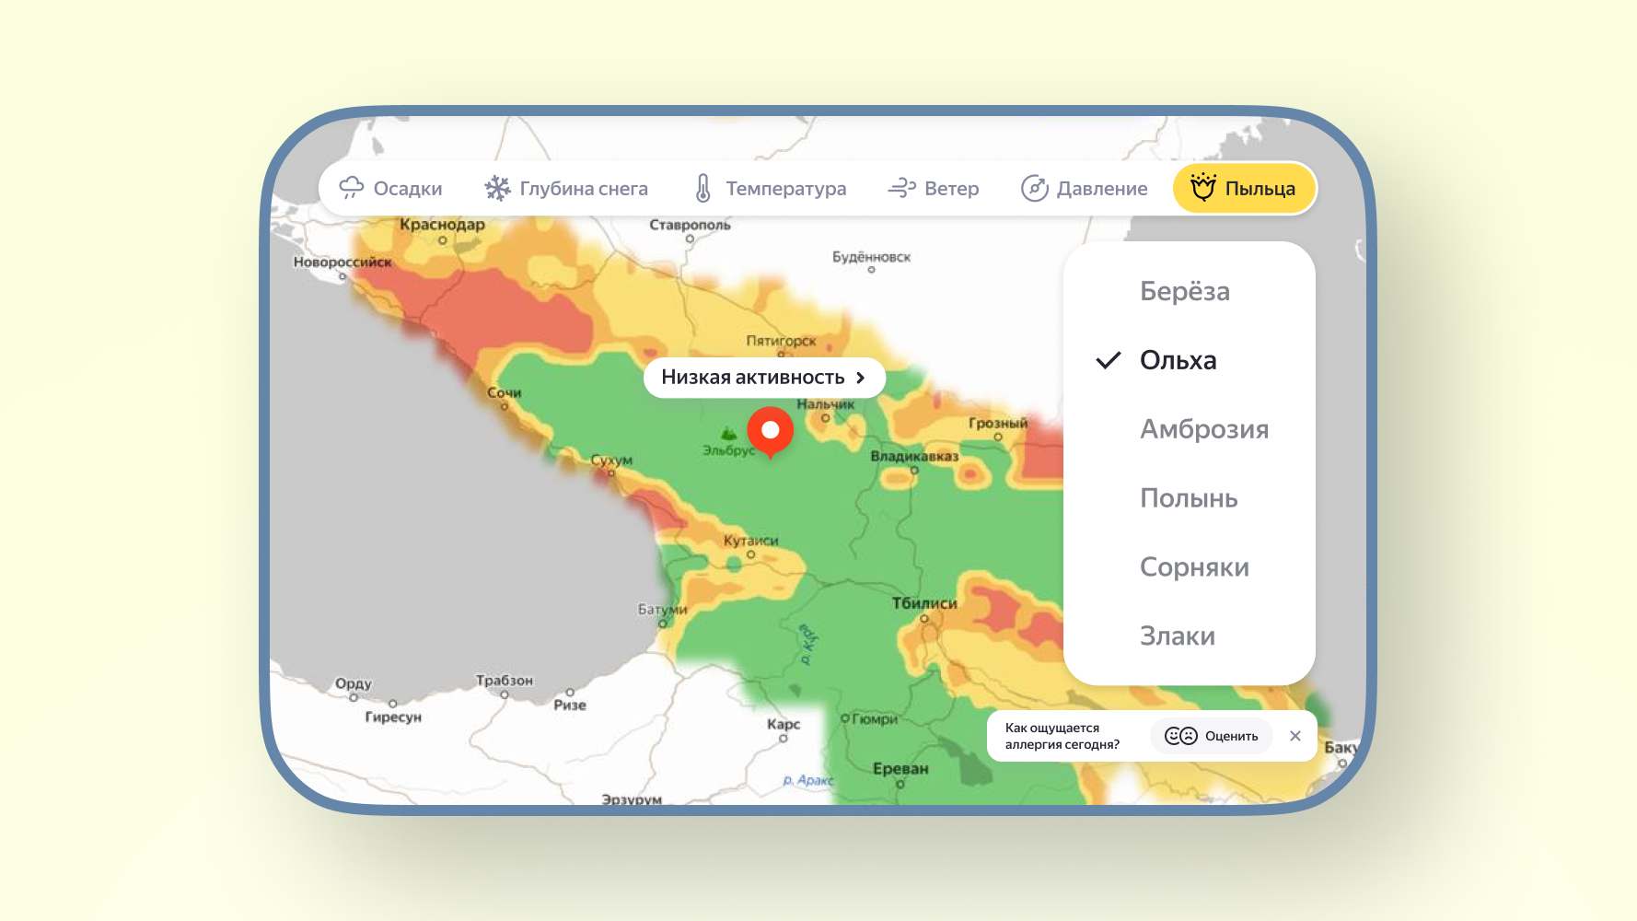1637x921 pixels.
Task: Click the red location pin marker
Action: pos(771,431)
